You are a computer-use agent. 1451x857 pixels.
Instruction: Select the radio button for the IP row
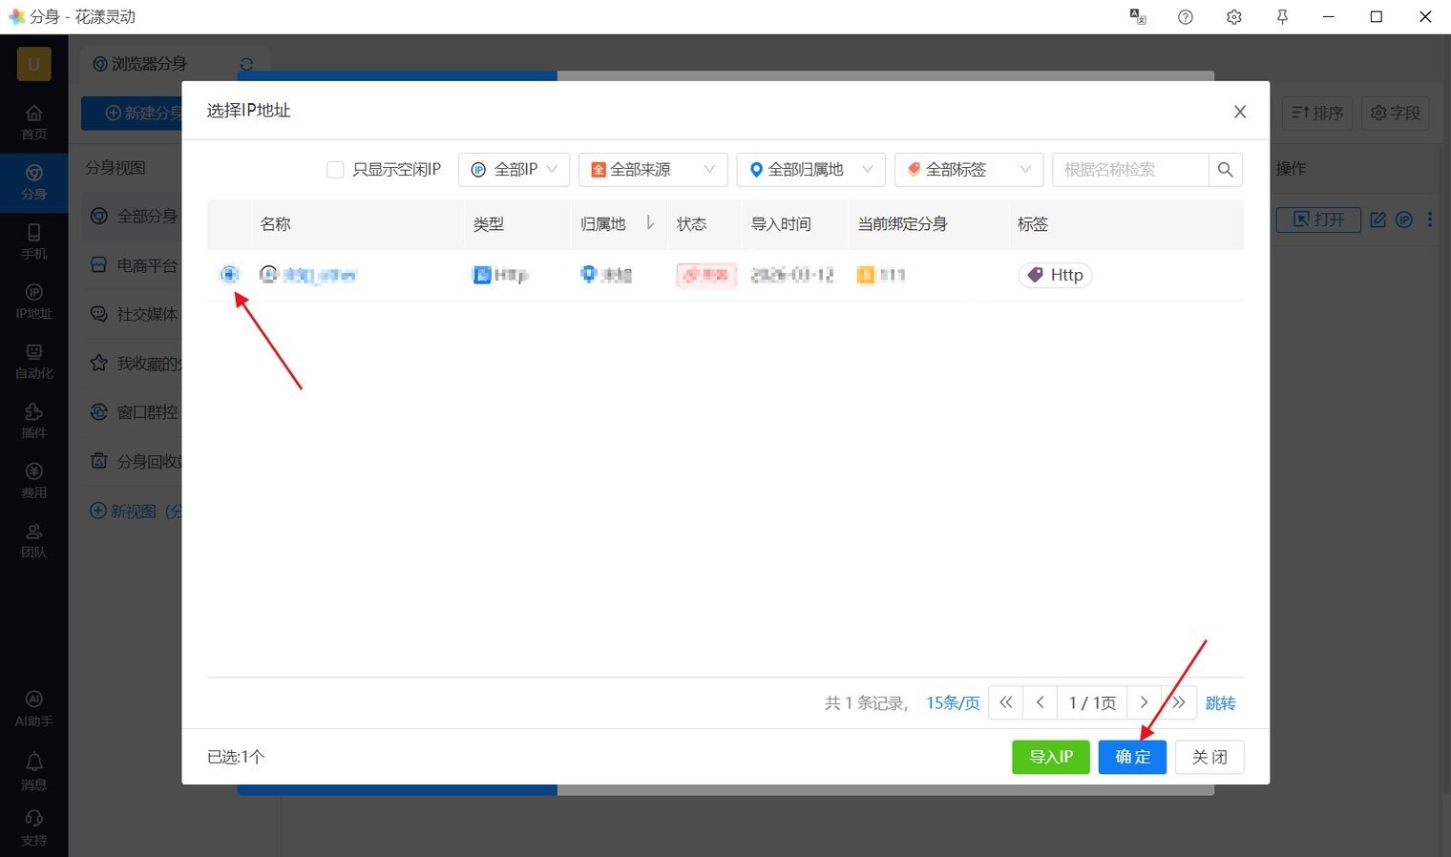[x=229, y=275]
